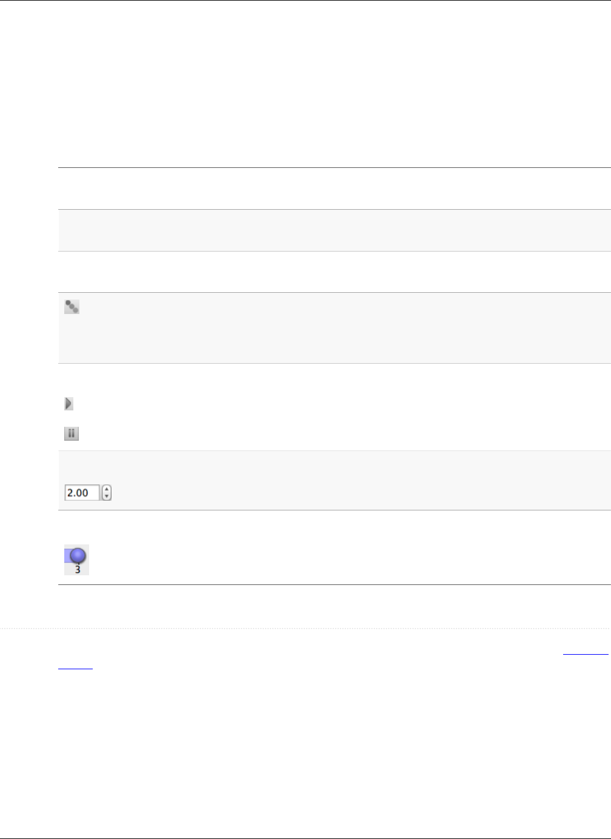Click the number 3 below the marker
Screen dimensions: 611x839
click(x=78, y=570)
